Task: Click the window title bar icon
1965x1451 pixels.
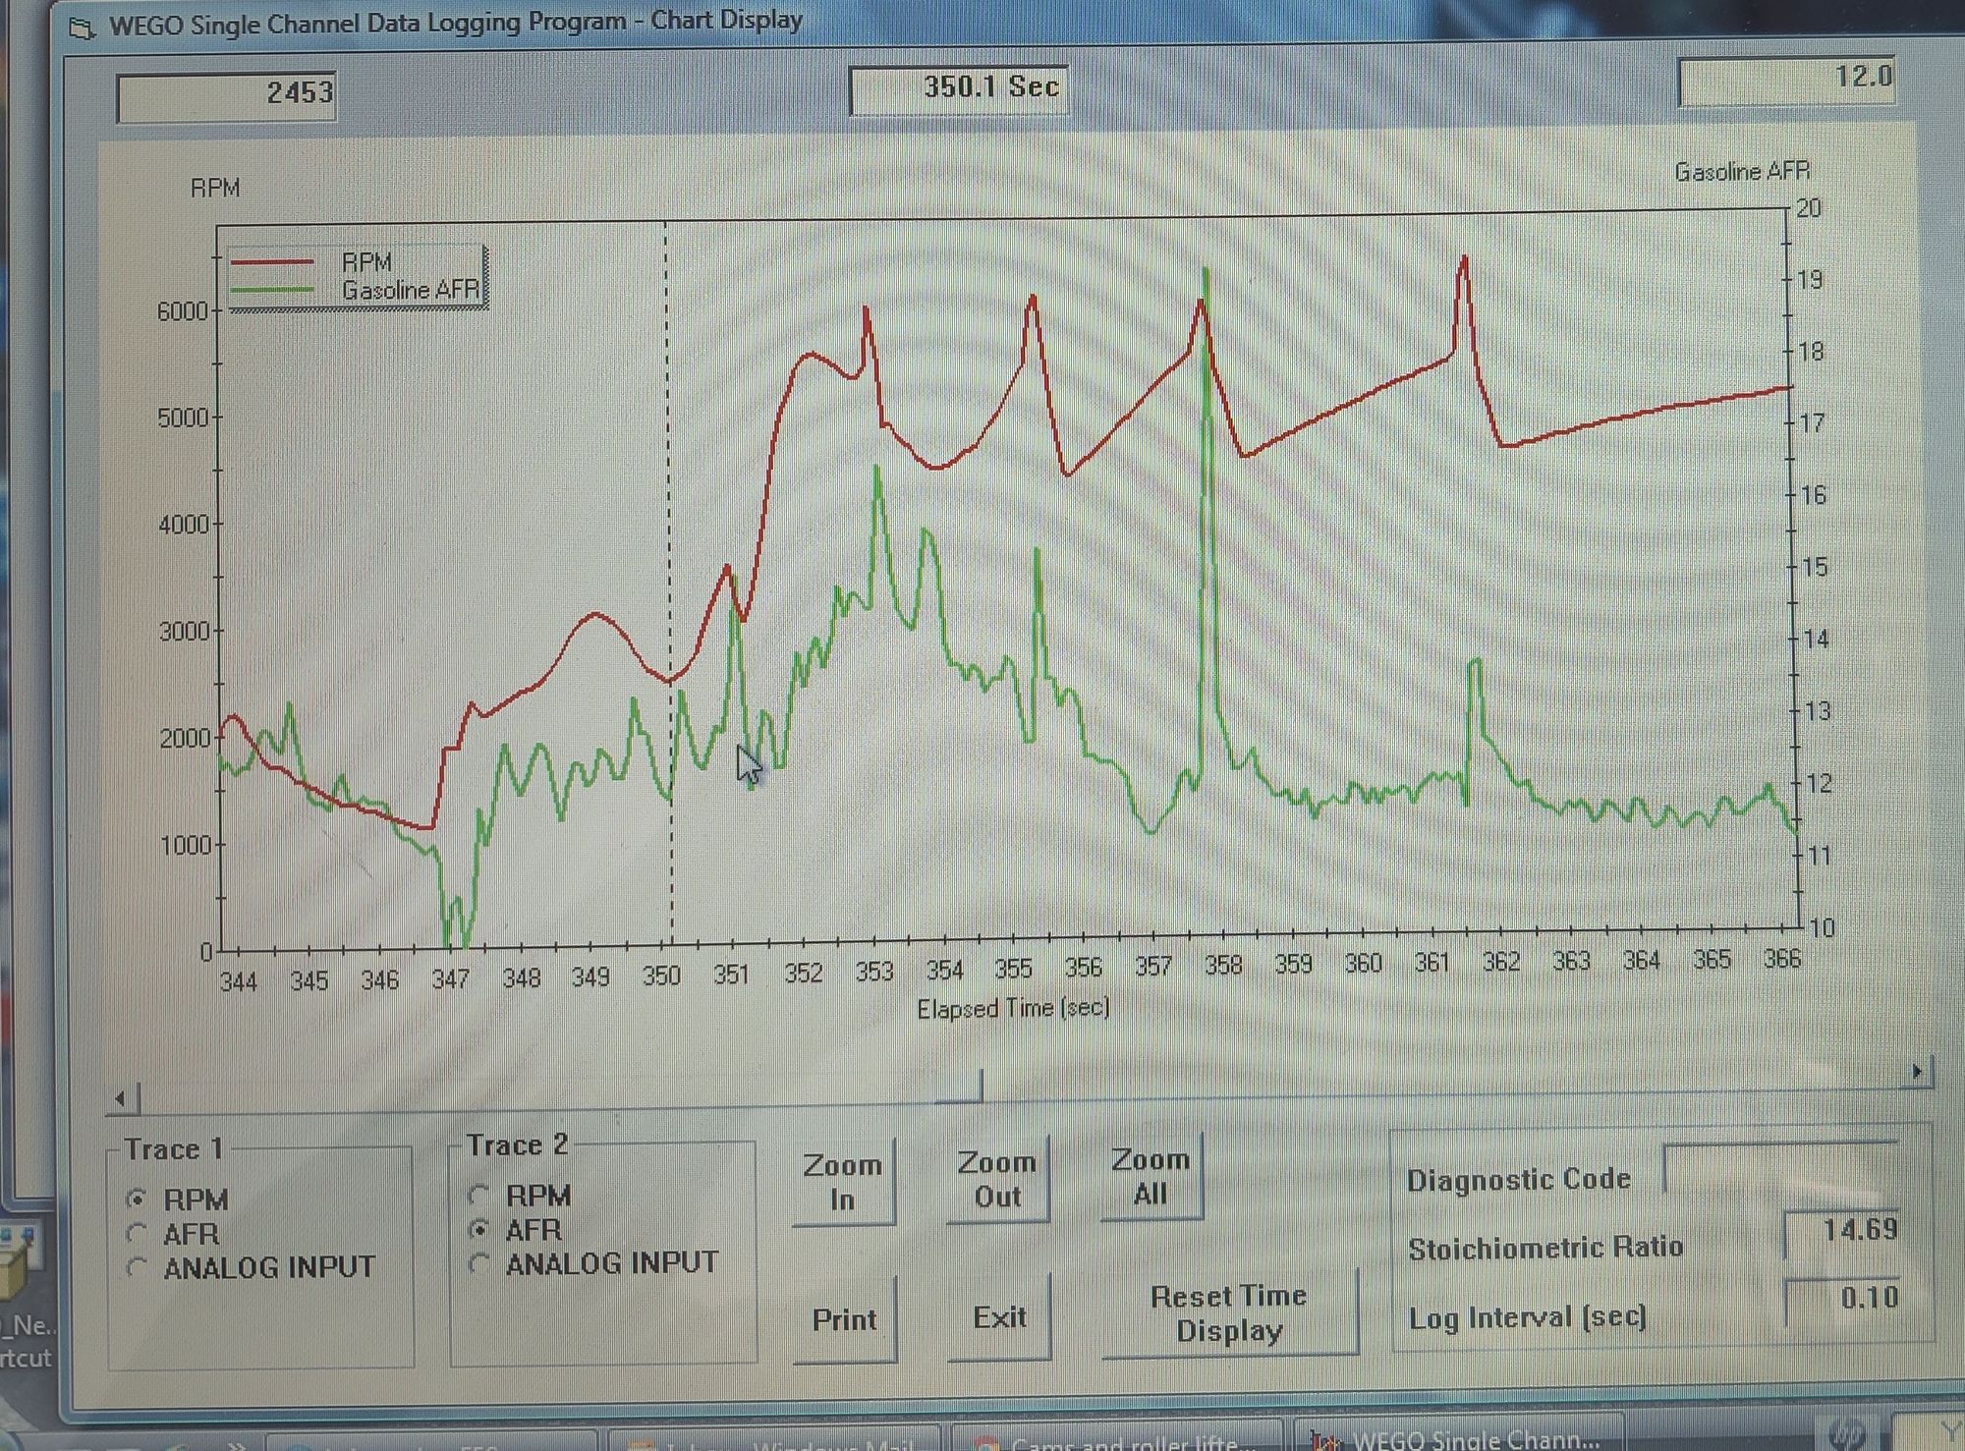Action: point(83,26)
